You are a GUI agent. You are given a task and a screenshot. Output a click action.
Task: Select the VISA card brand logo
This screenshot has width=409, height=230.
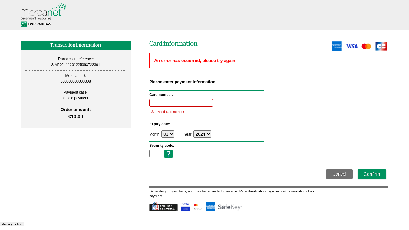coord(351,46)
